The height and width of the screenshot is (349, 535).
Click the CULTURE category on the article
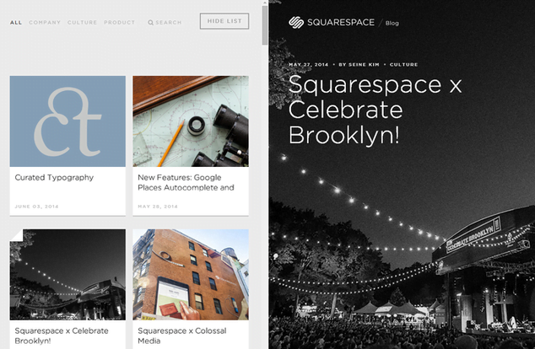tap(403, 64)
